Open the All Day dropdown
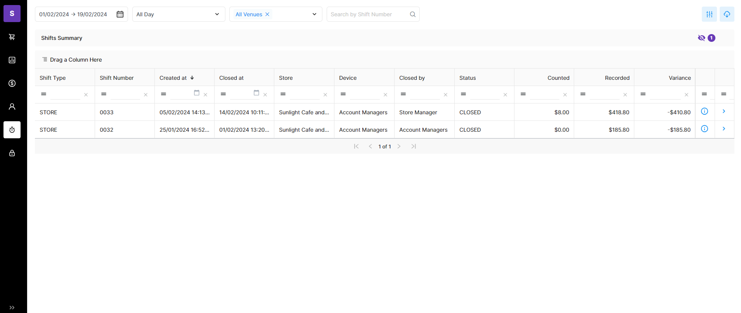This screenshot has height=313, width=741. pyautogui.click(x=178, y=14)
